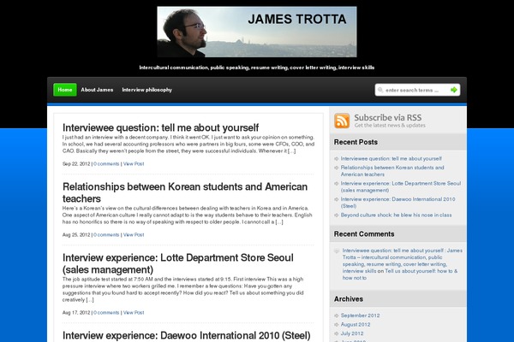Open 0 comments link for Aug 17, 2012 post
The image size is (514, 342).
106,313
